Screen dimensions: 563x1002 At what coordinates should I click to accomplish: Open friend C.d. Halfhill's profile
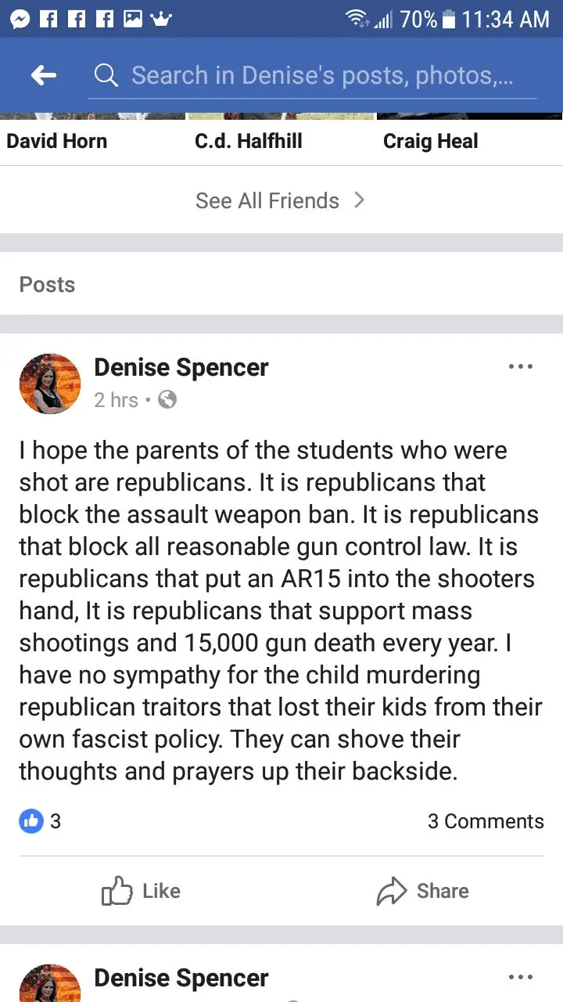click(248, 141)
